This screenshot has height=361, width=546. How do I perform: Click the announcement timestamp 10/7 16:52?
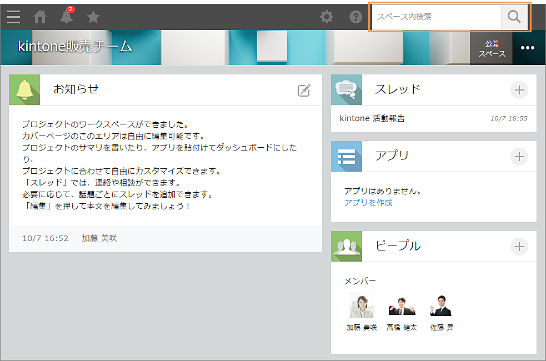[45, 238]
